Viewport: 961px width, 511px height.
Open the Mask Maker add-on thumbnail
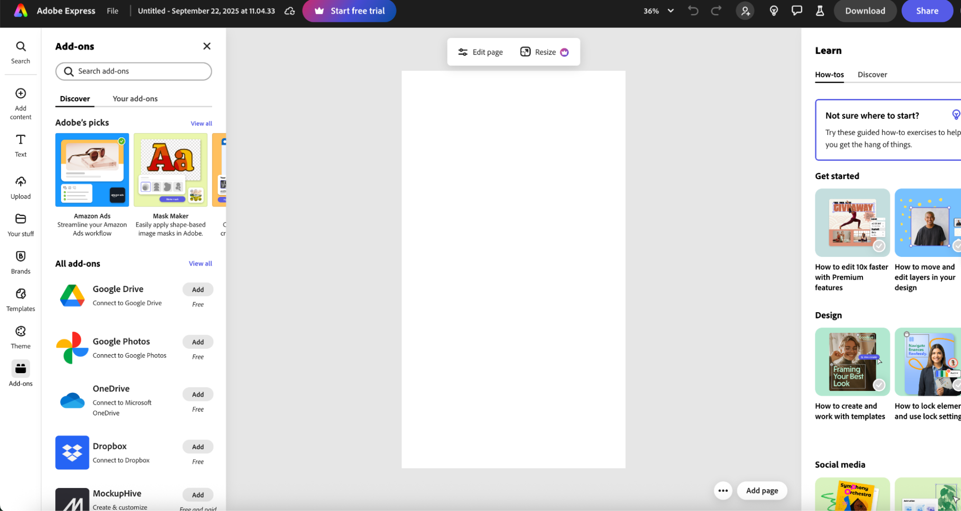tap(171, 170)
